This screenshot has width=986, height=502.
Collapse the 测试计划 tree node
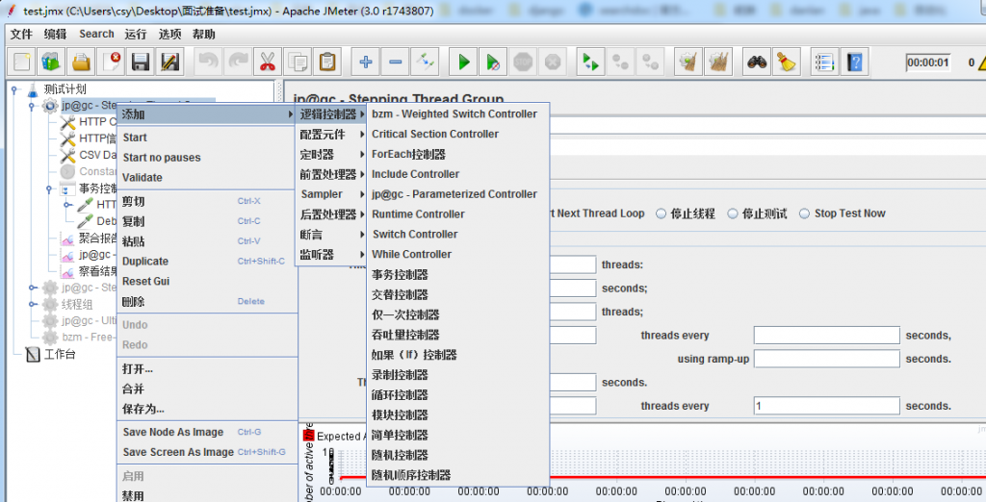pyautogui.click(x=15, y=89)
